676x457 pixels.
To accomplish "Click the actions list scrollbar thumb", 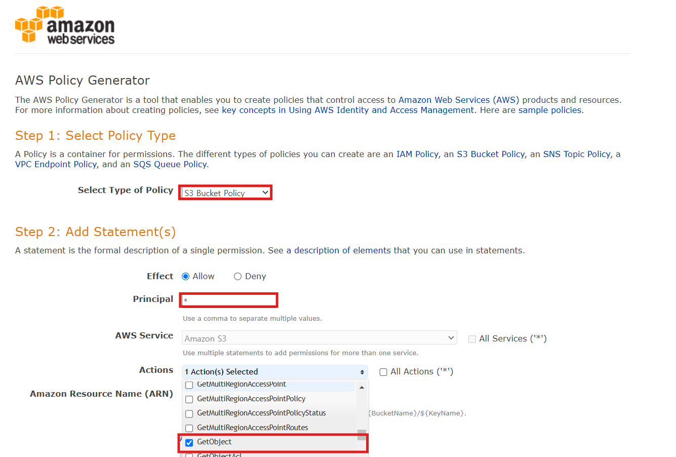I will (362, 435).
